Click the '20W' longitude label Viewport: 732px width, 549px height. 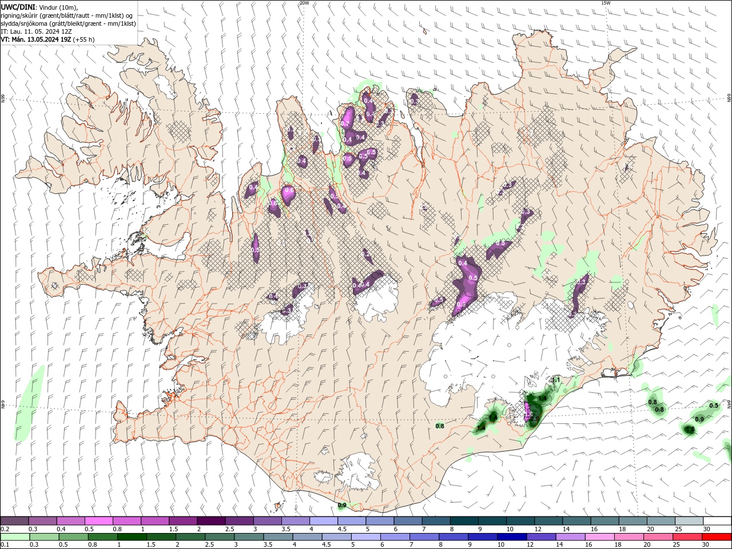tap(304, 3)
